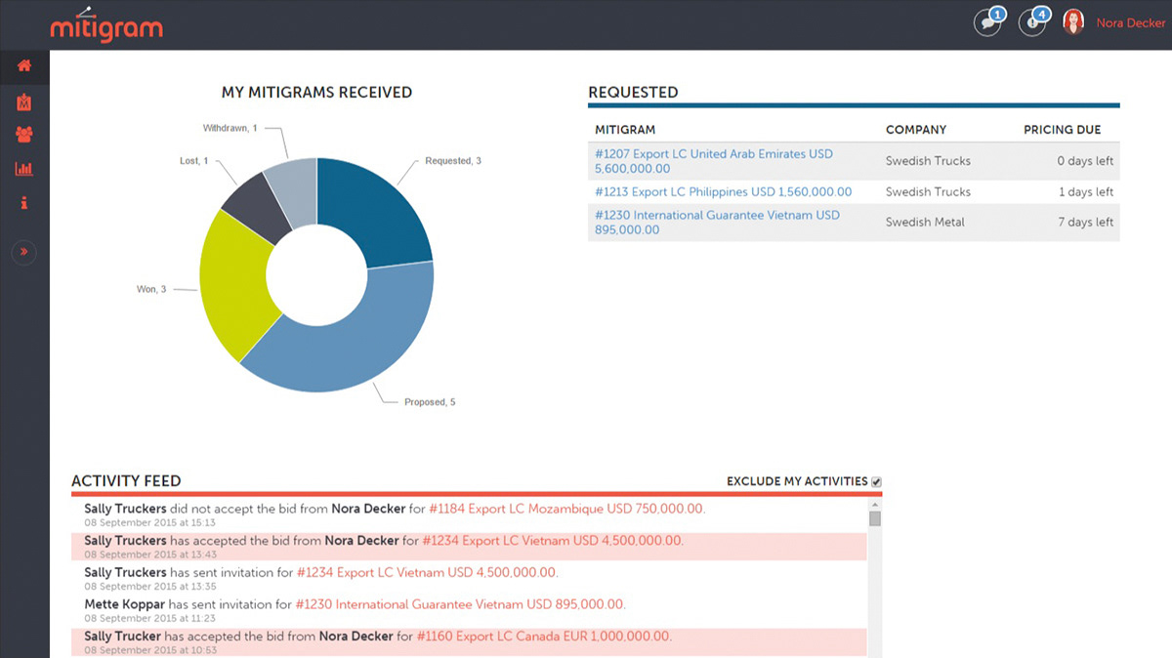
Task: Click '1 days left' pricing due cell
Action: (x=1086, y=191)
